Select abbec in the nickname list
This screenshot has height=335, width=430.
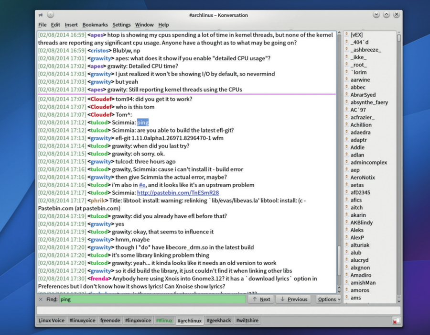[358, 87]
